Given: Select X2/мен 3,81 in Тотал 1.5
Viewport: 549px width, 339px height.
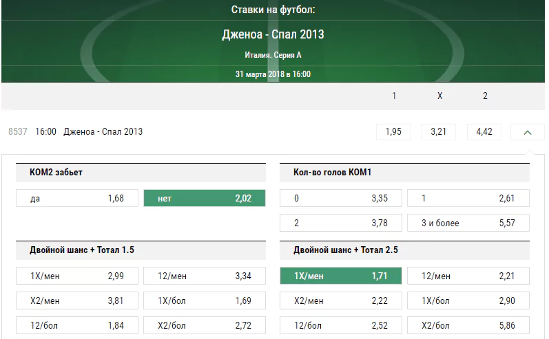Looking at the screenshot, I should click(77, 300).
